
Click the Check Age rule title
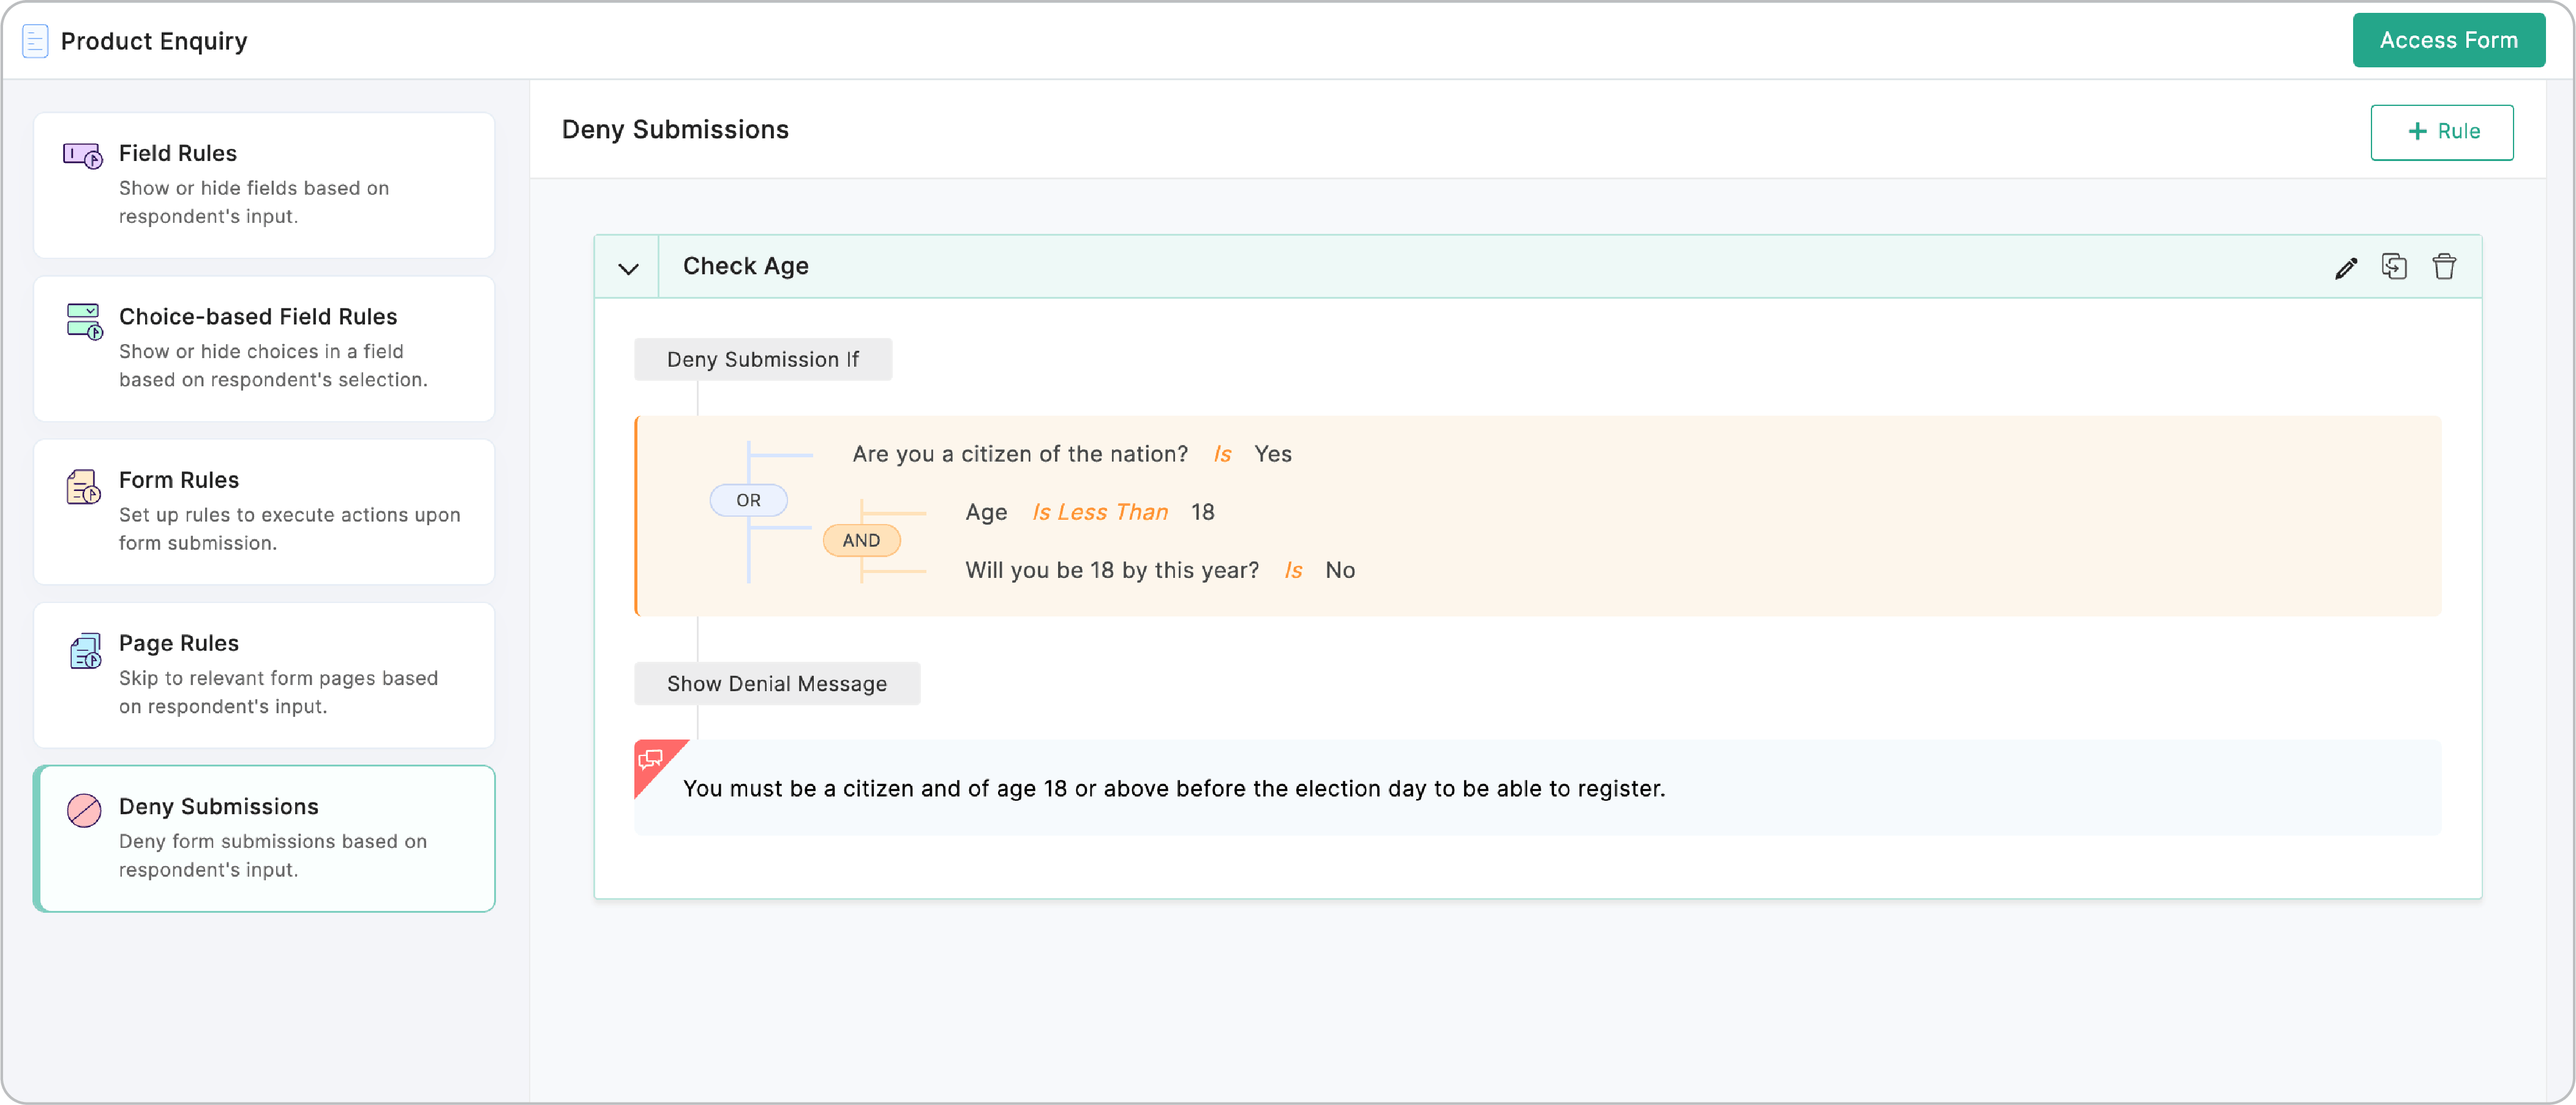(745, 266)
